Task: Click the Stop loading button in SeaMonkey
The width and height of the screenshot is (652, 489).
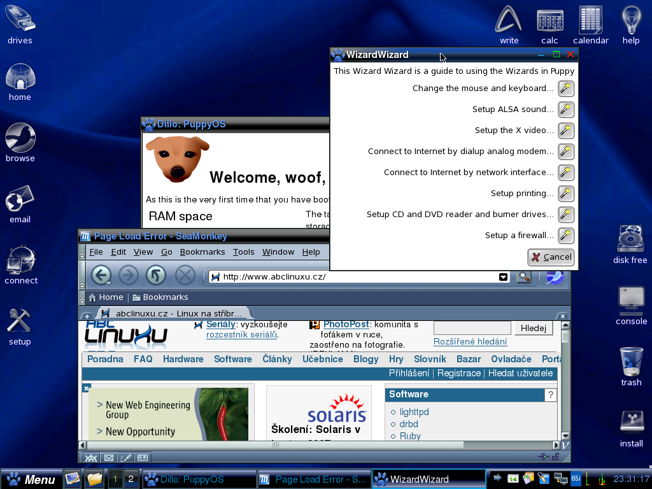Action: tap(185, 275)
